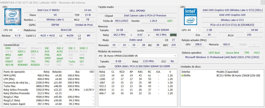Click the Modelo [Capacidad] column header
The width and height of the screenshot is (265, 108).
pyautogui.click(x=240, y=72)
